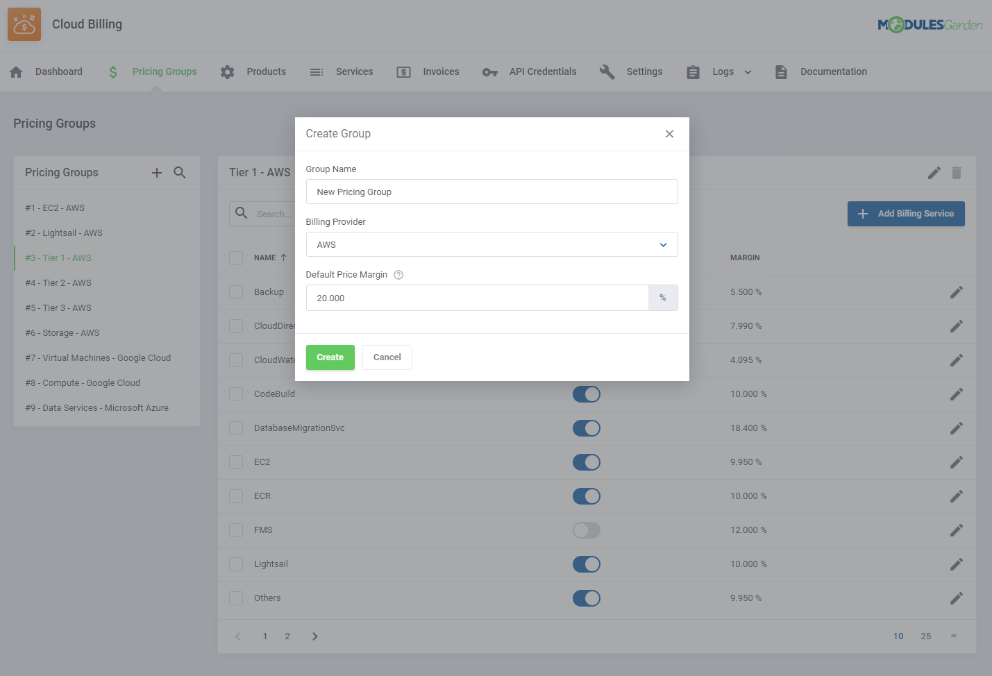Open the Dashboard tab
The width and height of the screenshot is (992, 676).
[59, 72]
